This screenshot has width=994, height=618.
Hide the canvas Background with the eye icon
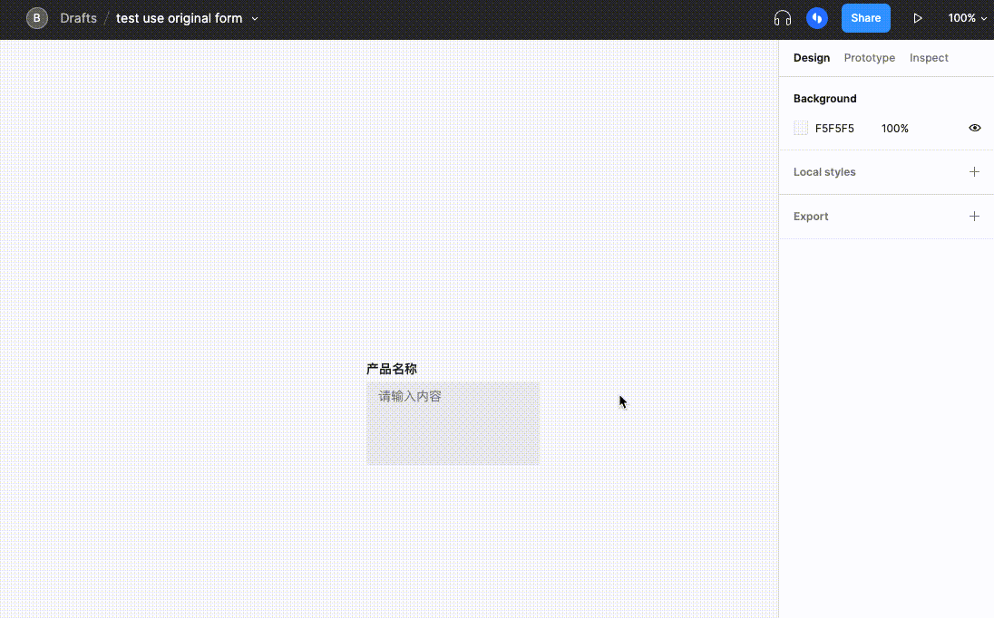coord(974,128)
